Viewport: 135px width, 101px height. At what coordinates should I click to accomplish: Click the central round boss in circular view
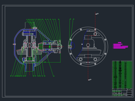coord(88,45)
